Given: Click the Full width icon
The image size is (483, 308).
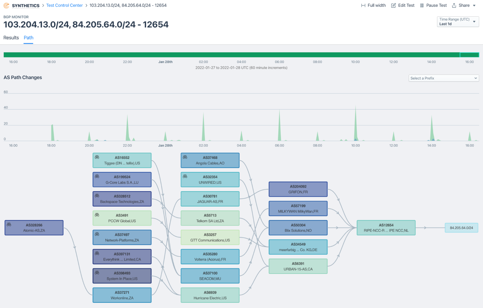Looking at the screenshot, I should 363,5.
